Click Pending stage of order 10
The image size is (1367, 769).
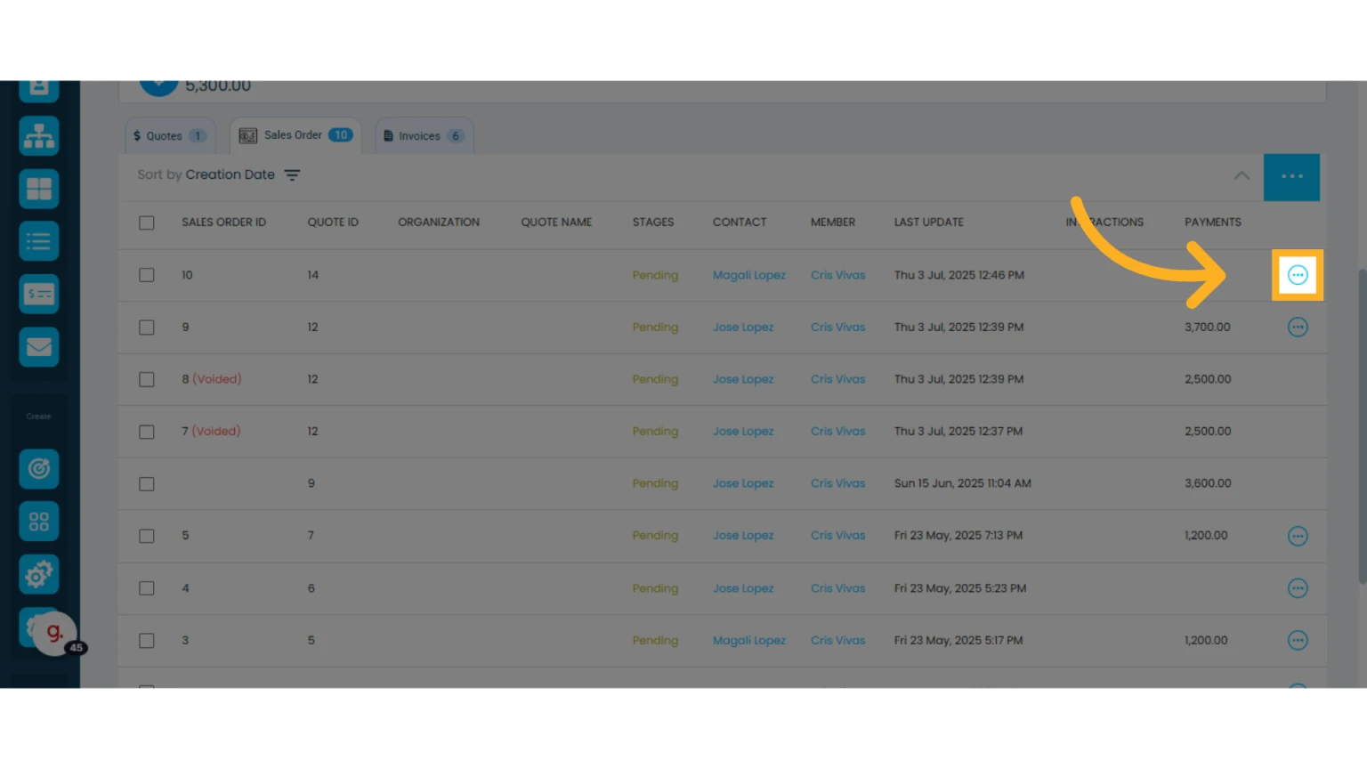(x=655, y=275)
